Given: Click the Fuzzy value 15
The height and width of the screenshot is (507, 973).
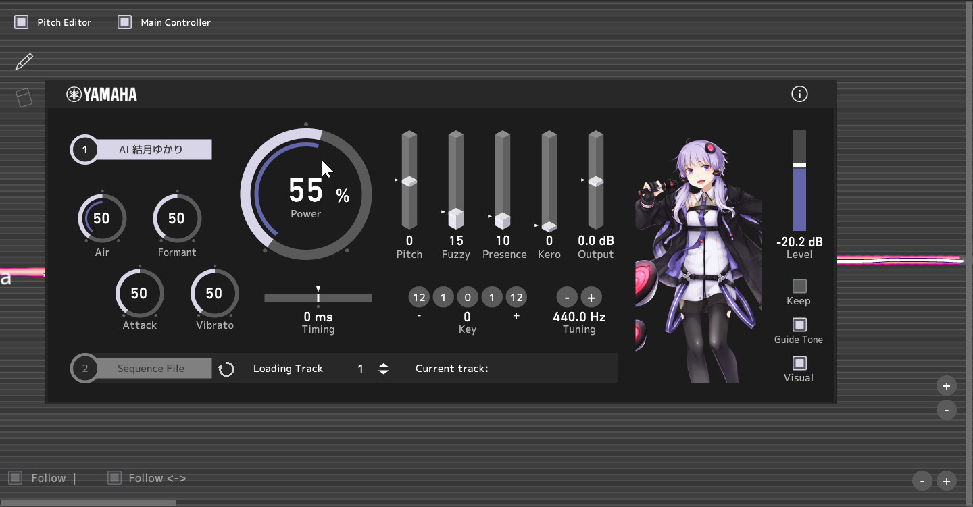Looking at the screenshot, I should click(x=456, y=240).
